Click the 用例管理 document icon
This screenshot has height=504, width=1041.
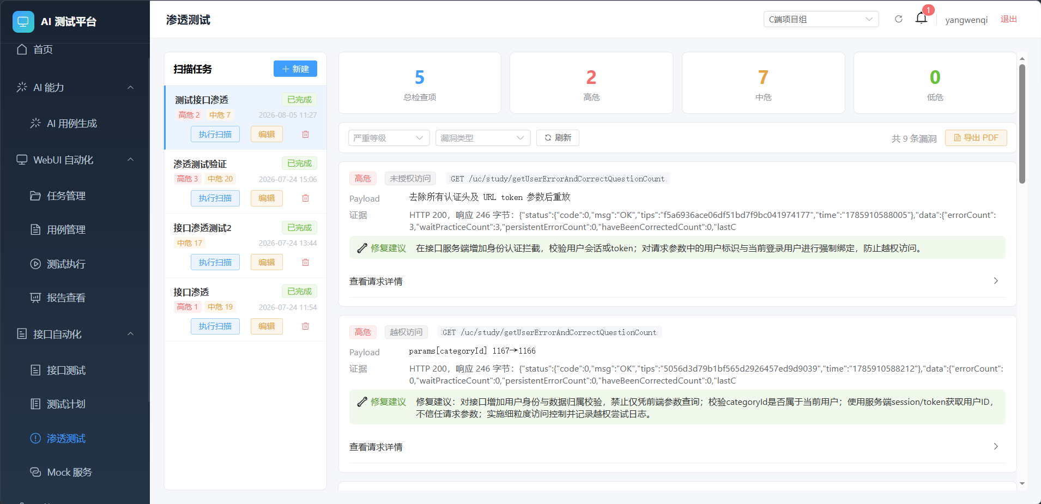pos(35,229)
